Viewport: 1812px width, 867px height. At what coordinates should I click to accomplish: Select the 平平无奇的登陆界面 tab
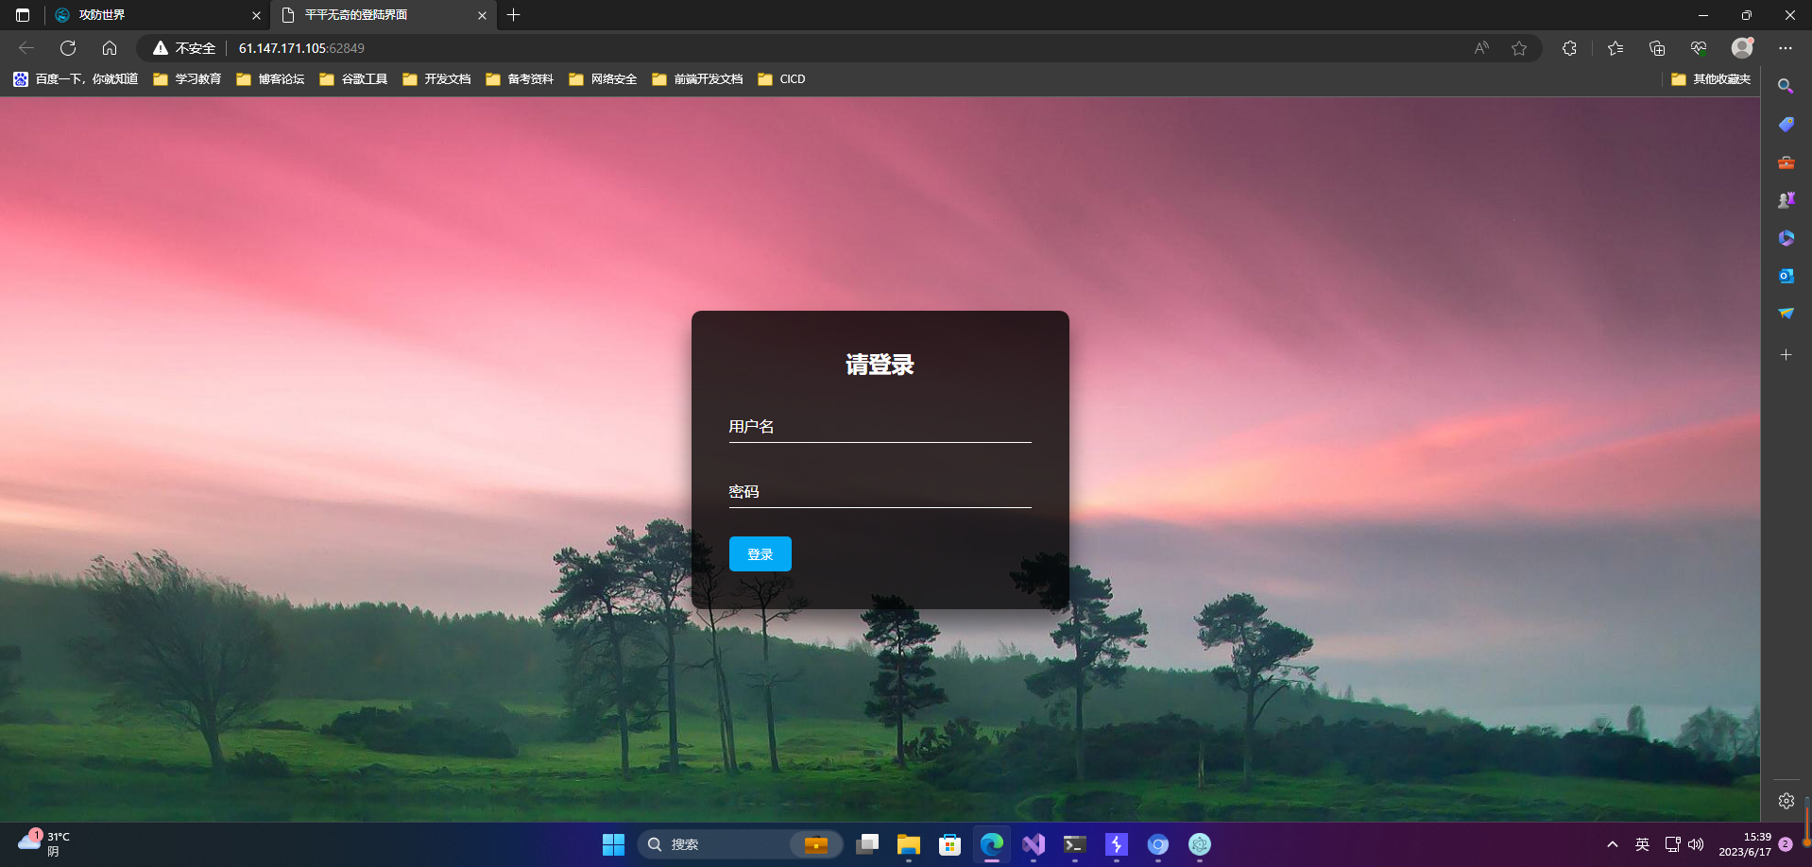click(383, 15)
